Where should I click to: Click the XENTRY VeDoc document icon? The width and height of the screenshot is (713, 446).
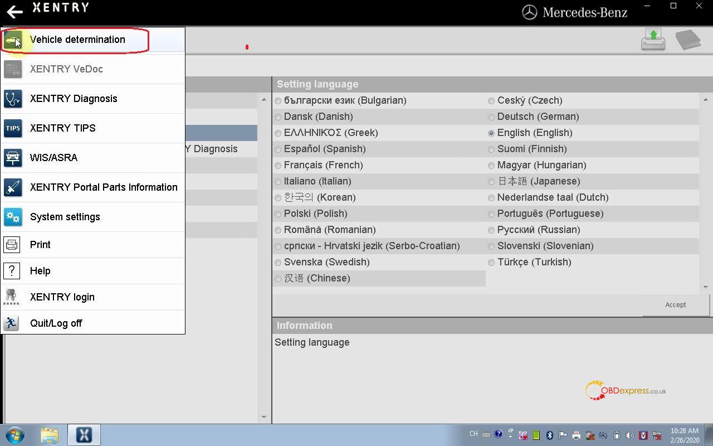(x=13, y=69)
